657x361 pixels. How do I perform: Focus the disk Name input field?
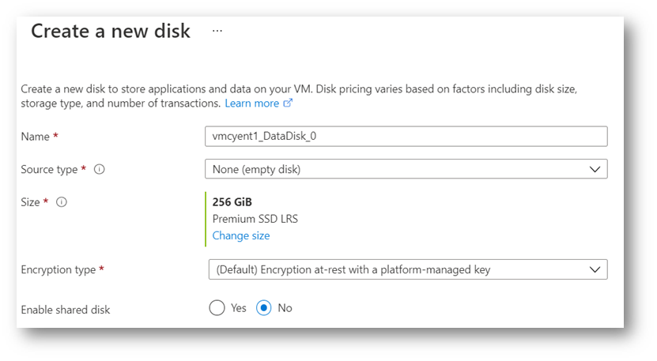click(x=406, y=136)
